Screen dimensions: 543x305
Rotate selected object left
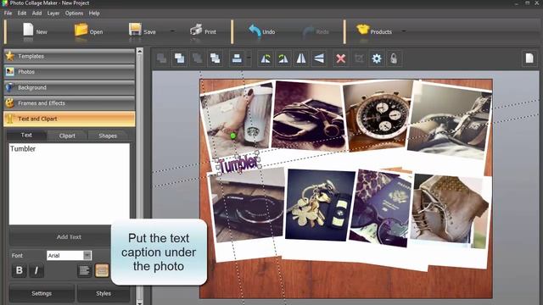point(266,58)
